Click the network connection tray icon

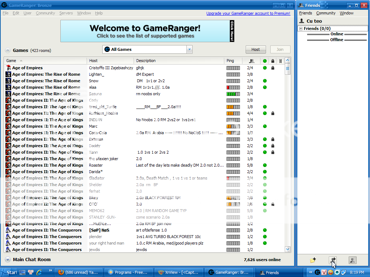[x=343, y=272]
